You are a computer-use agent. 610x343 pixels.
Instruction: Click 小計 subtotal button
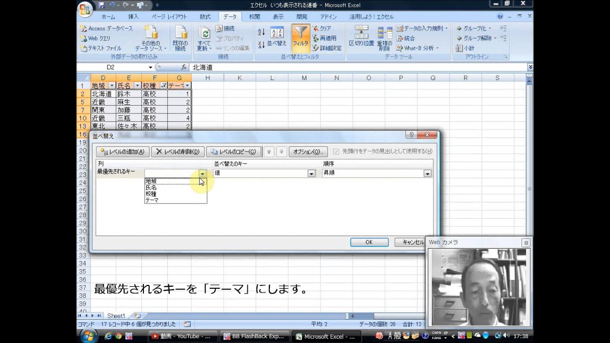pyautogui.click(x=465, y=48)
